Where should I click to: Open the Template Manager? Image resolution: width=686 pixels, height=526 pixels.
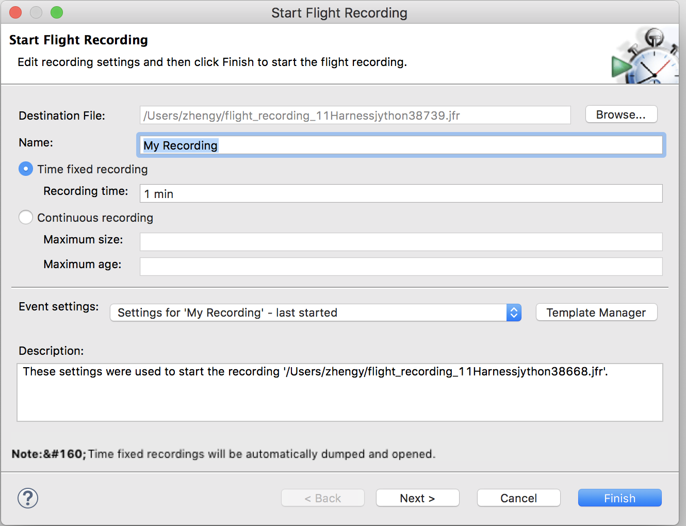[596, 313]
